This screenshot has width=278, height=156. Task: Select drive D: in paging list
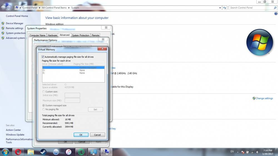[73, 70]
